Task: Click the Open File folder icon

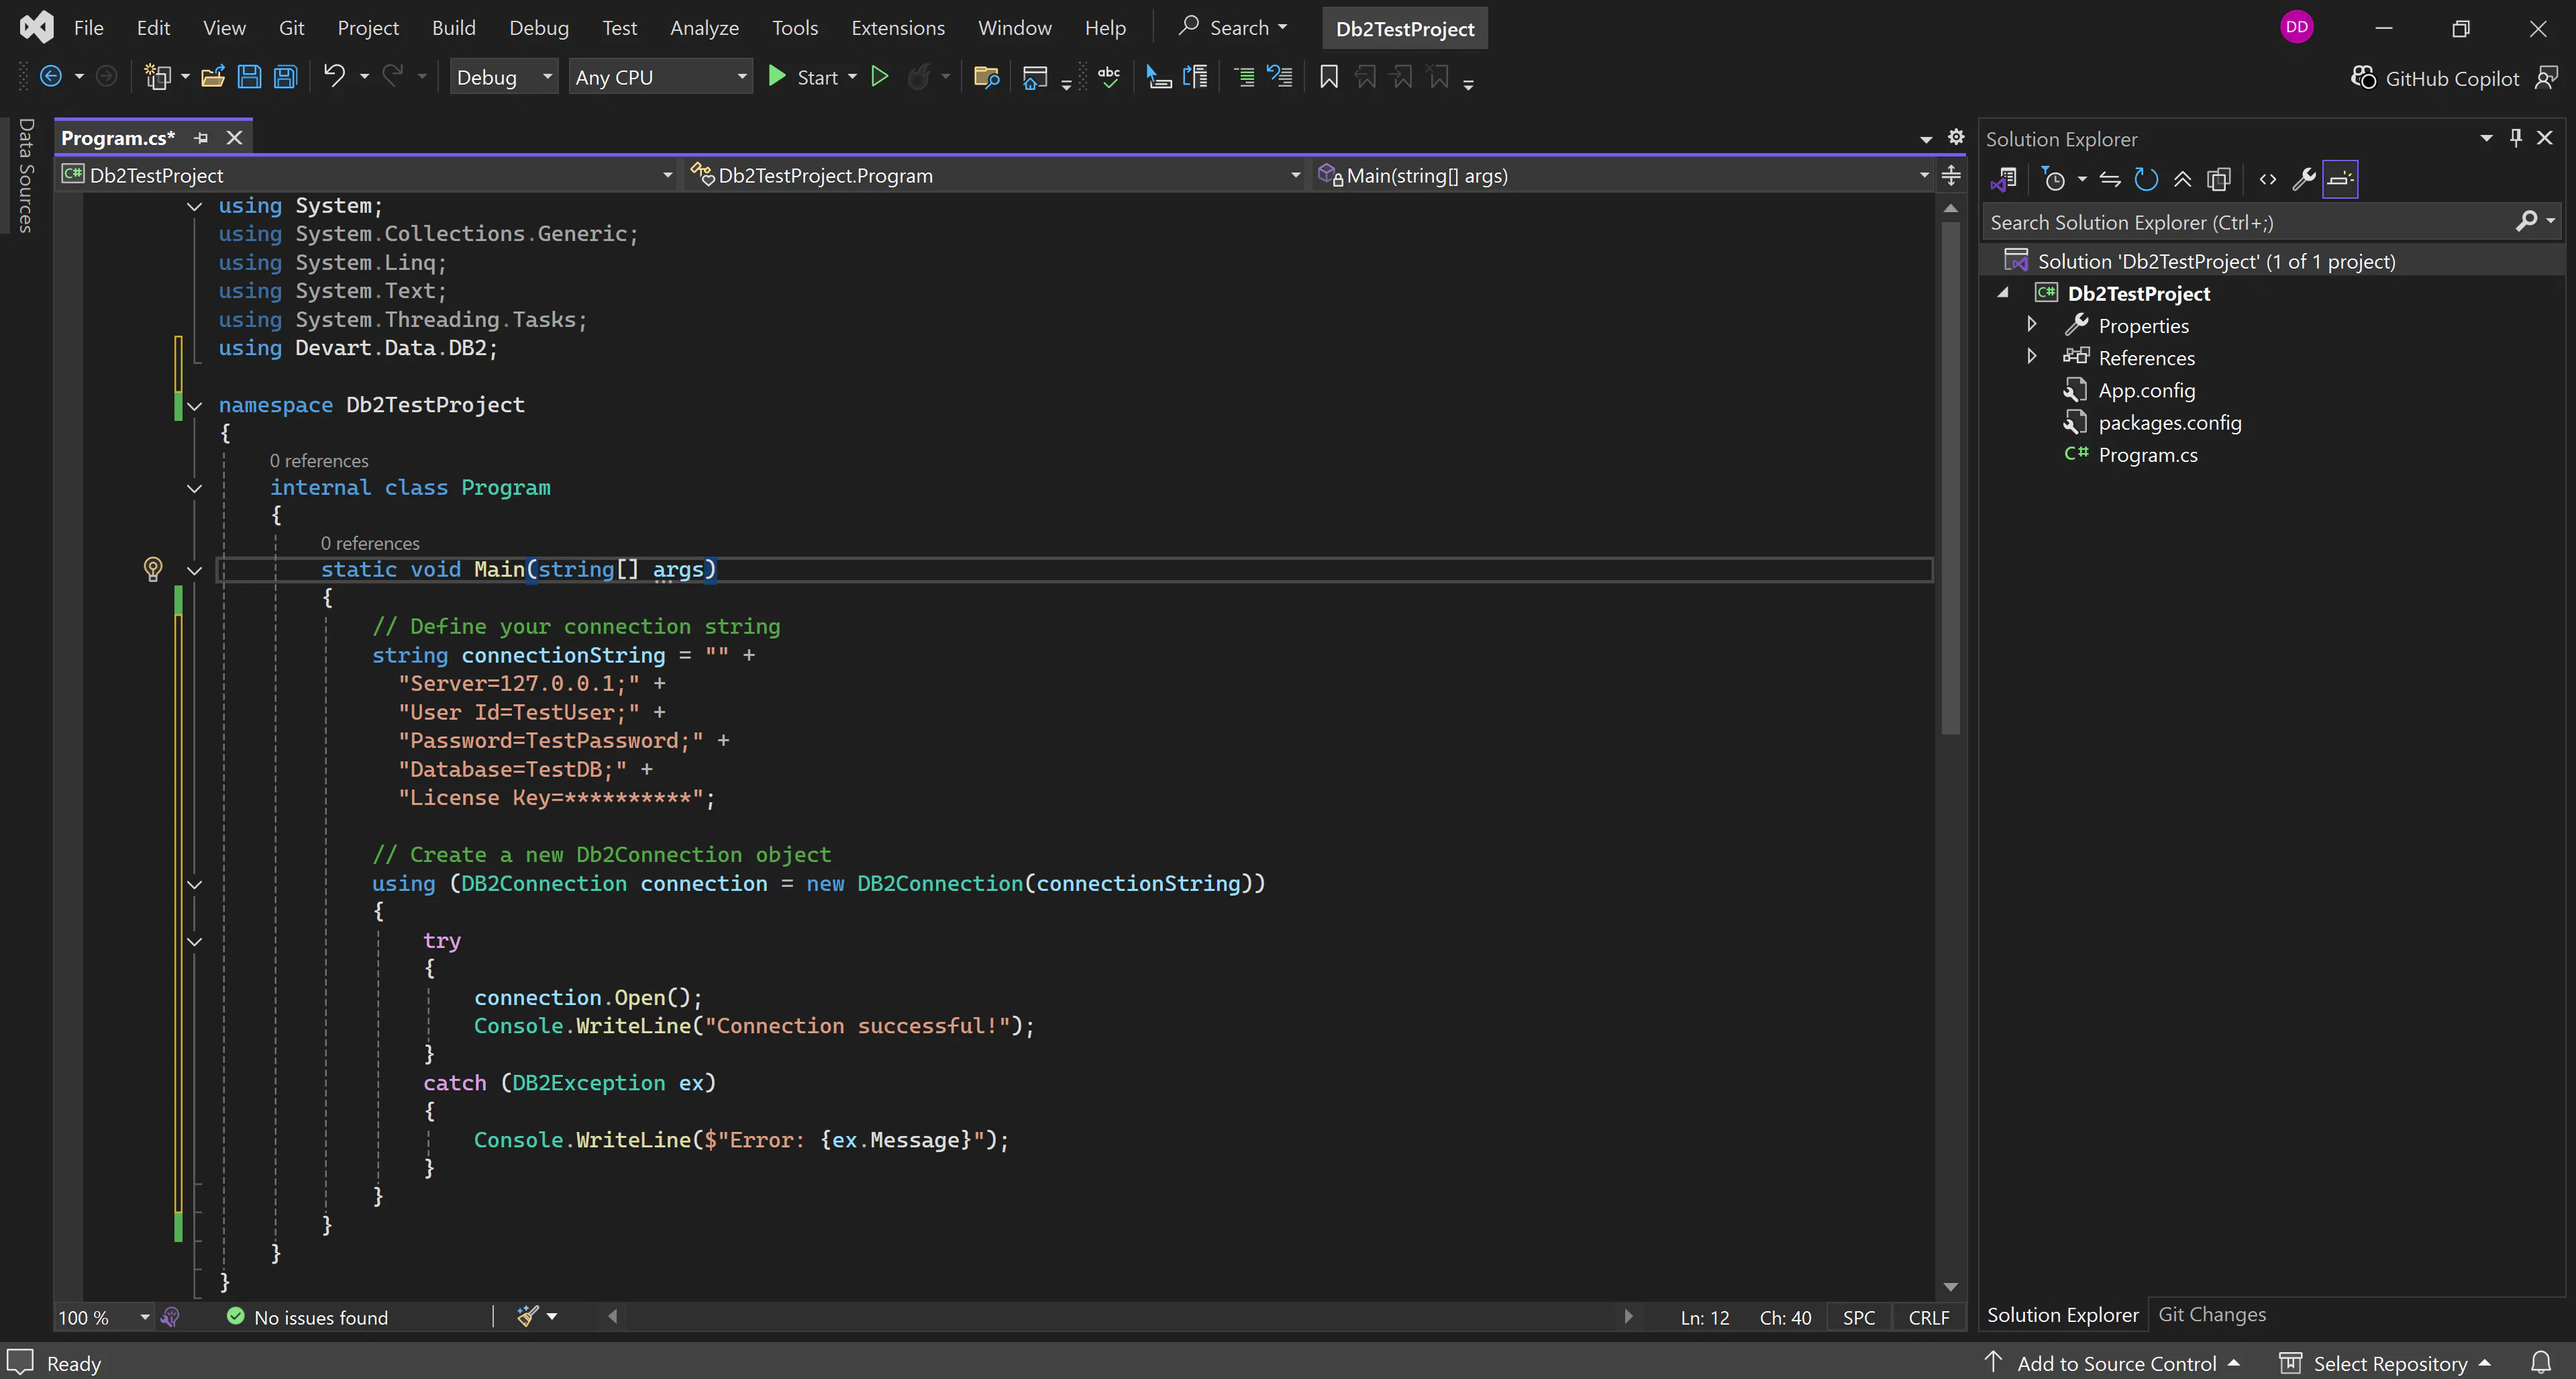Action: (212, 77)
